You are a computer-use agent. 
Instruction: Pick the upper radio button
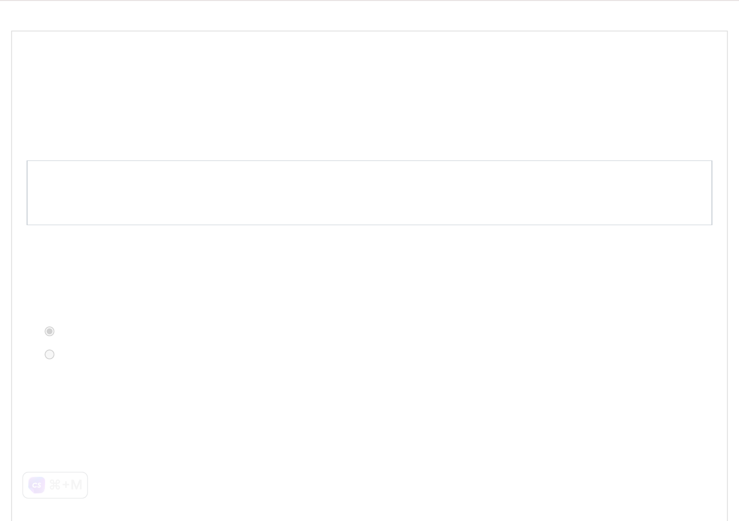[50, 331]
